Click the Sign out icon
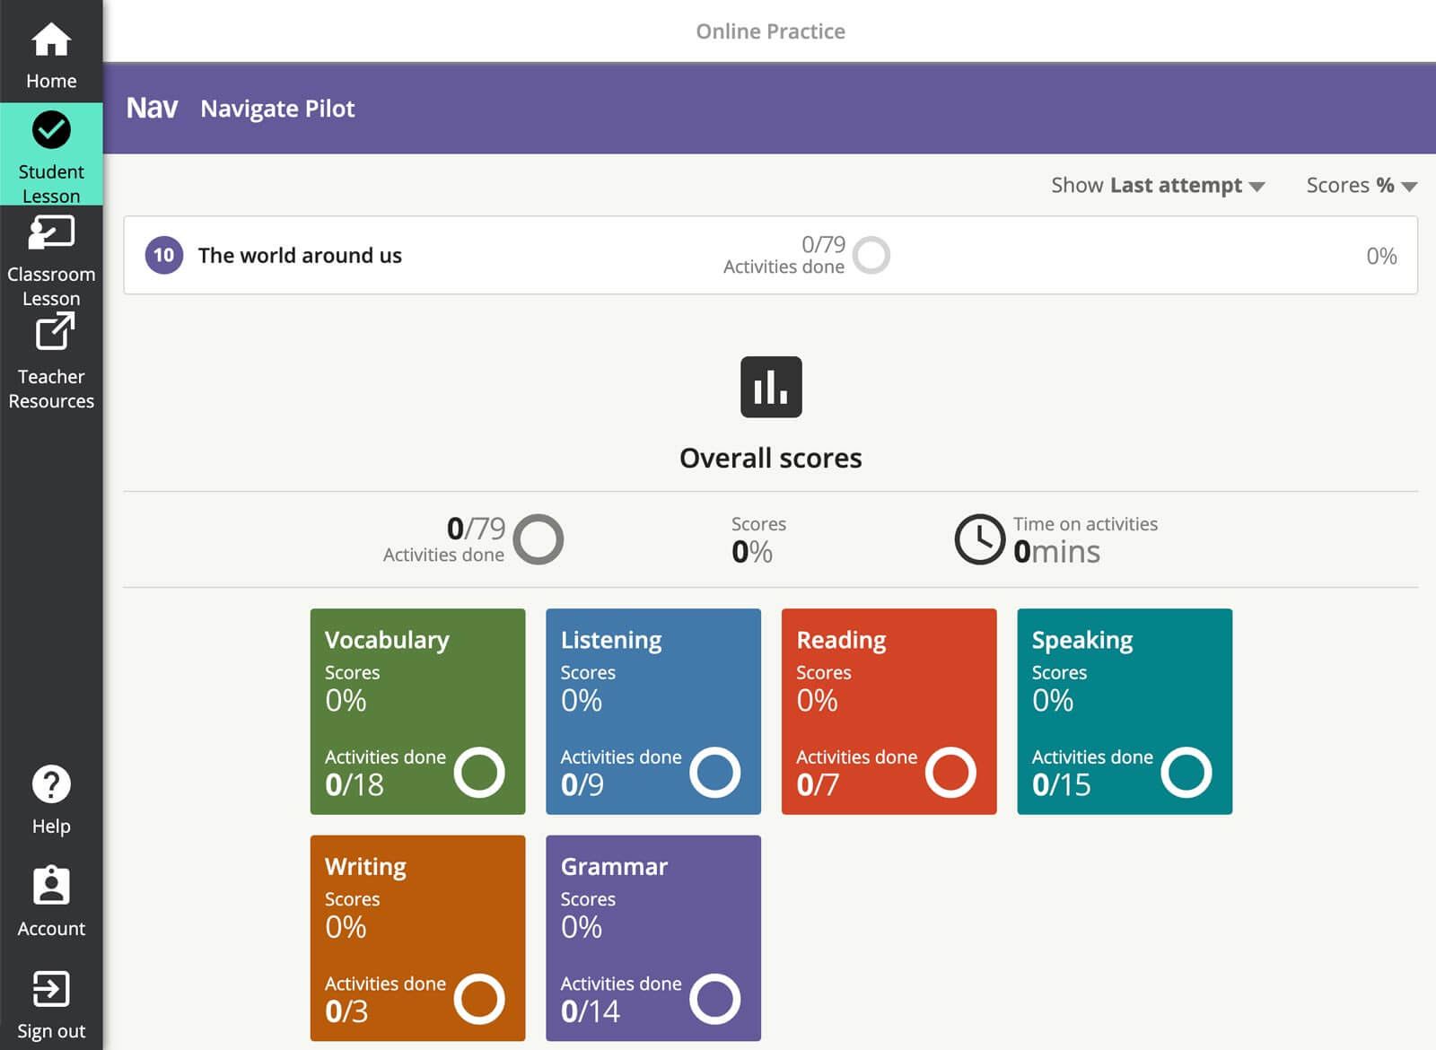The image size is (1436, 1050). (x=51, y=989)
